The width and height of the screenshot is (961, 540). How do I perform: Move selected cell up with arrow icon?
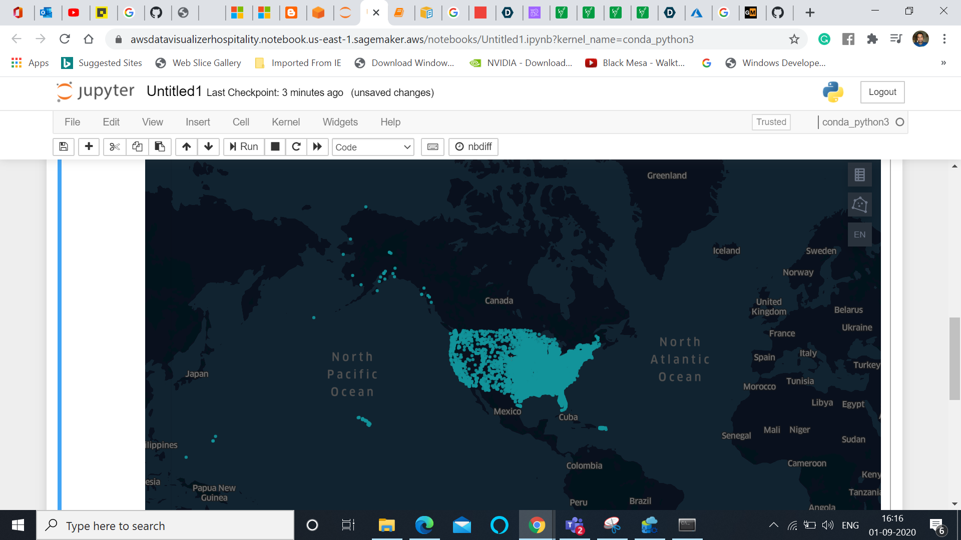tap(186, 146)
